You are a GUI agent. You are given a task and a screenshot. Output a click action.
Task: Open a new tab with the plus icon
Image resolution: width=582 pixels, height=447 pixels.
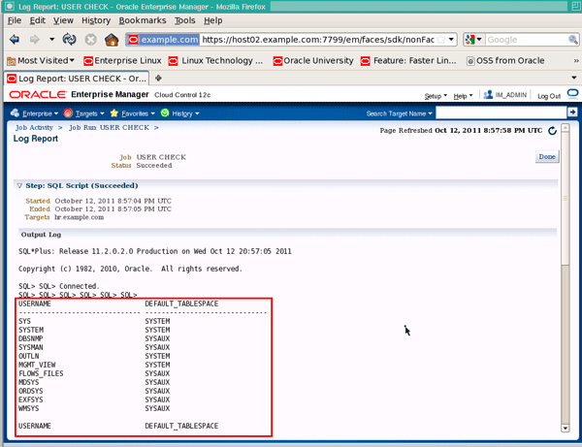pos(158,79)
